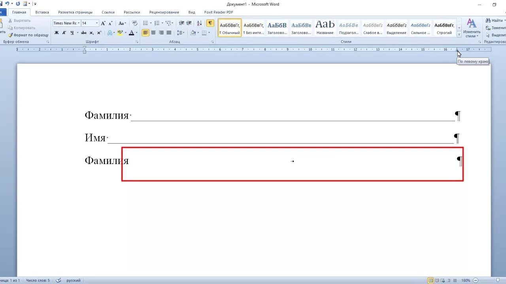Toggle underline formatting (Ч)
Image resolution: width=506 pixels, height=284 pixels.
click(x=72, y=33)
